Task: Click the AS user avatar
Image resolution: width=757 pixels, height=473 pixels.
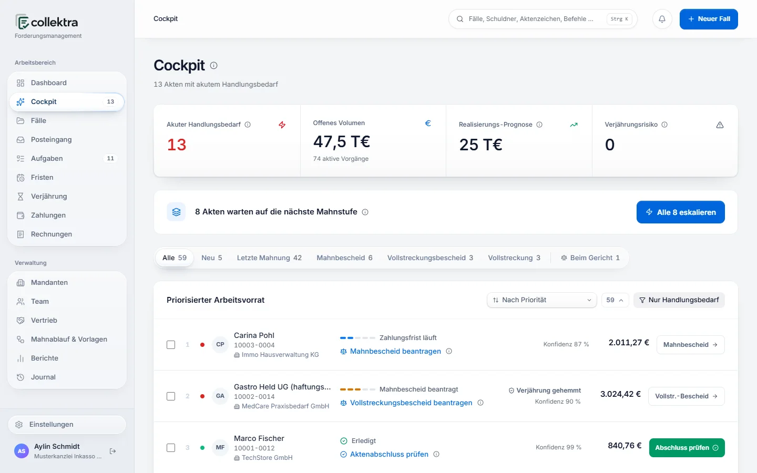Action: [x=22, y=451]
